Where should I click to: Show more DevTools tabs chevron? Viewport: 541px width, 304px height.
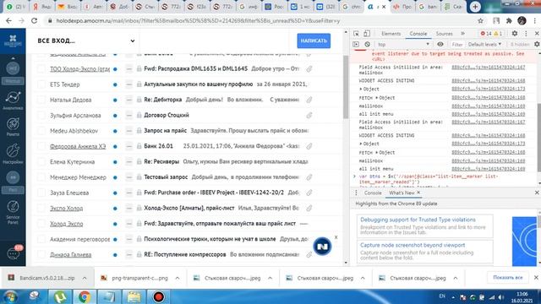pos(462,34)
